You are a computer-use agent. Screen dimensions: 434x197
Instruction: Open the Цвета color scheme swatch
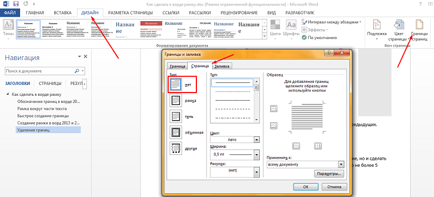pyautogui.click(x=276, y=29)
